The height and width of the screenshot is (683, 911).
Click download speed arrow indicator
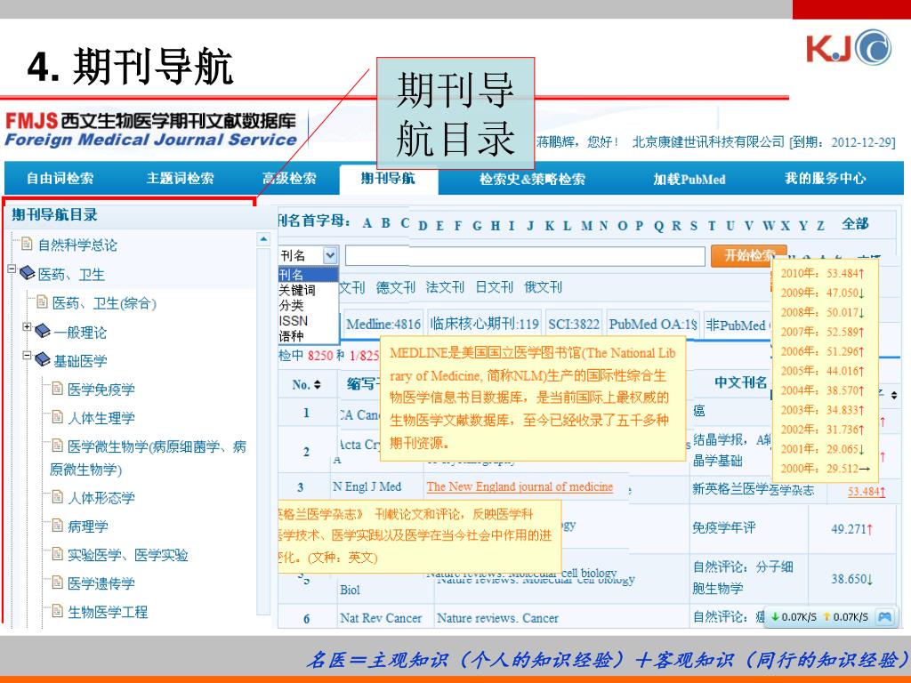point(775,617)
